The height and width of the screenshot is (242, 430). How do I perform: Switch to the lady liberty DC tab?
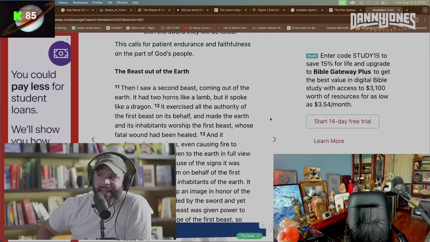point(78,10)
